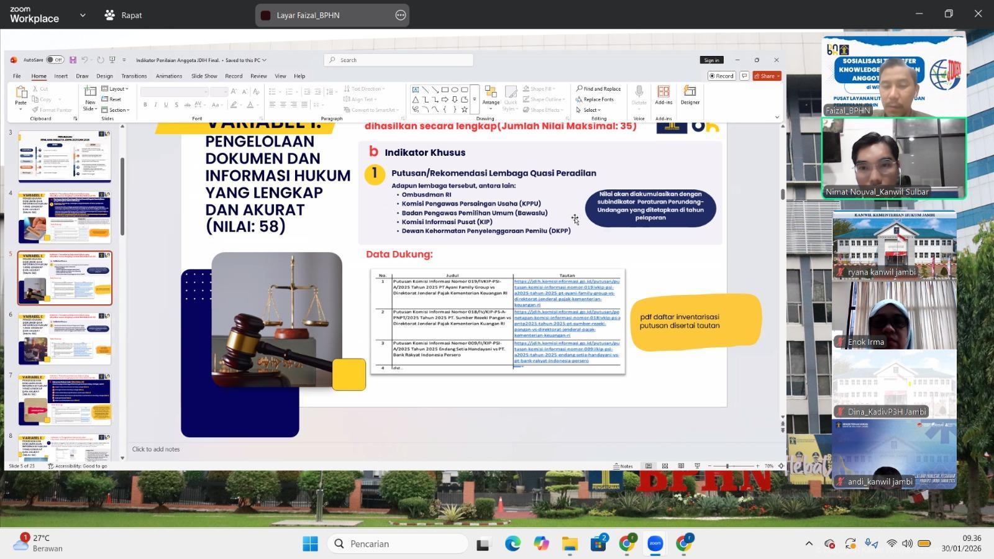Toggle the Notes pane in status bar

click(x=623, y=466)
